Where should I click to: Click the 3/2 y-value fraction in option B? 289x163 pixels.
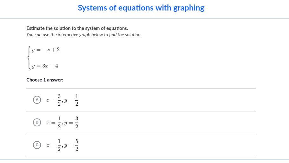click(x=77, y=123)
